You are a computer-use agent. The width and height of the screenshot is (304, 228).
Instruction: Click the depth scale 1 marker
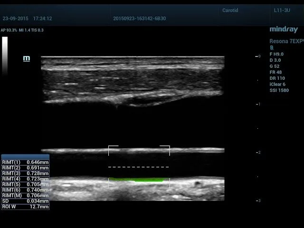258,104
